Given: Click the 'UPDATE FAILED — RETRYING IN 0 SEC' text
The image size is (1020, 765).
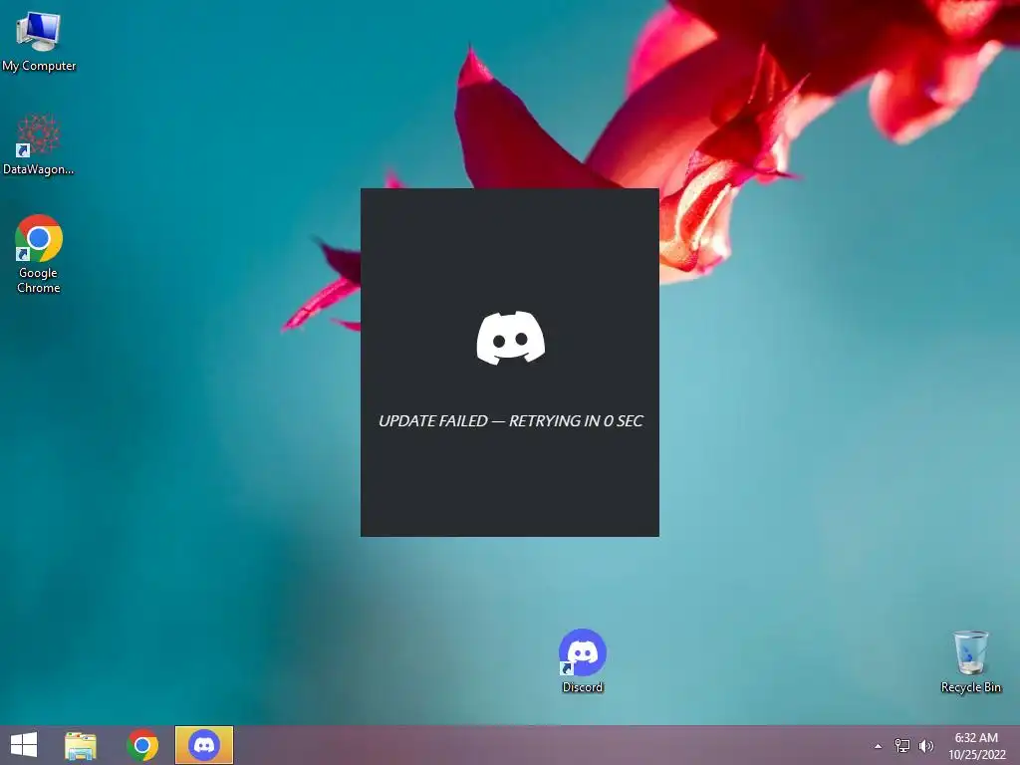Looking at the screenshot, I should pos(511,421).
